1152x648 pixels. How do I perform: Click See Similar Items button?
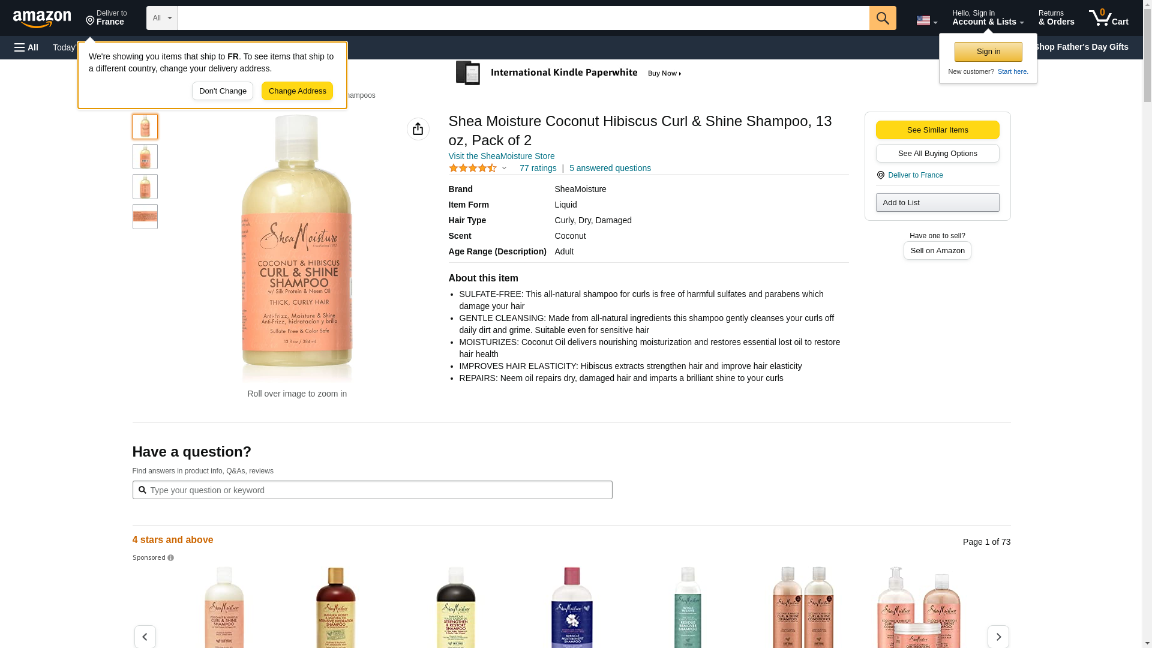pyautogui.click(x=937, y=130)
